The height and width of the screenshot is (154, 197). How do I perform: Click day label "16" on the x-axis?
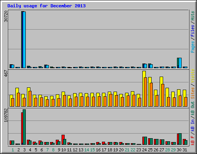98,150
